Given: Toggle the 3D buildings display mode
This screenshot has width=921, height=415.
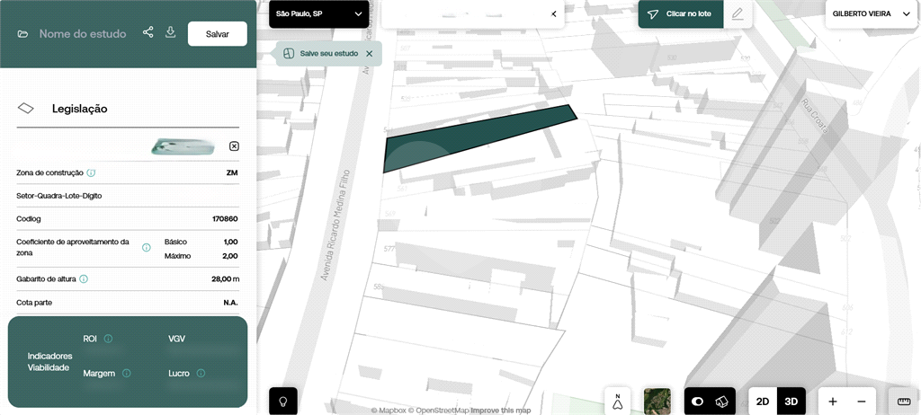Looking at the screenshot, I should [722, 402].
